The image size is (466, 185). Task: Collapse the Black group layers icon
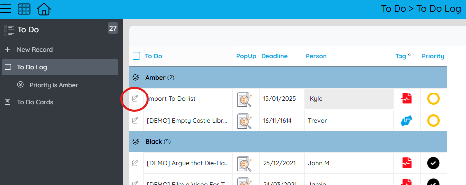135,142
